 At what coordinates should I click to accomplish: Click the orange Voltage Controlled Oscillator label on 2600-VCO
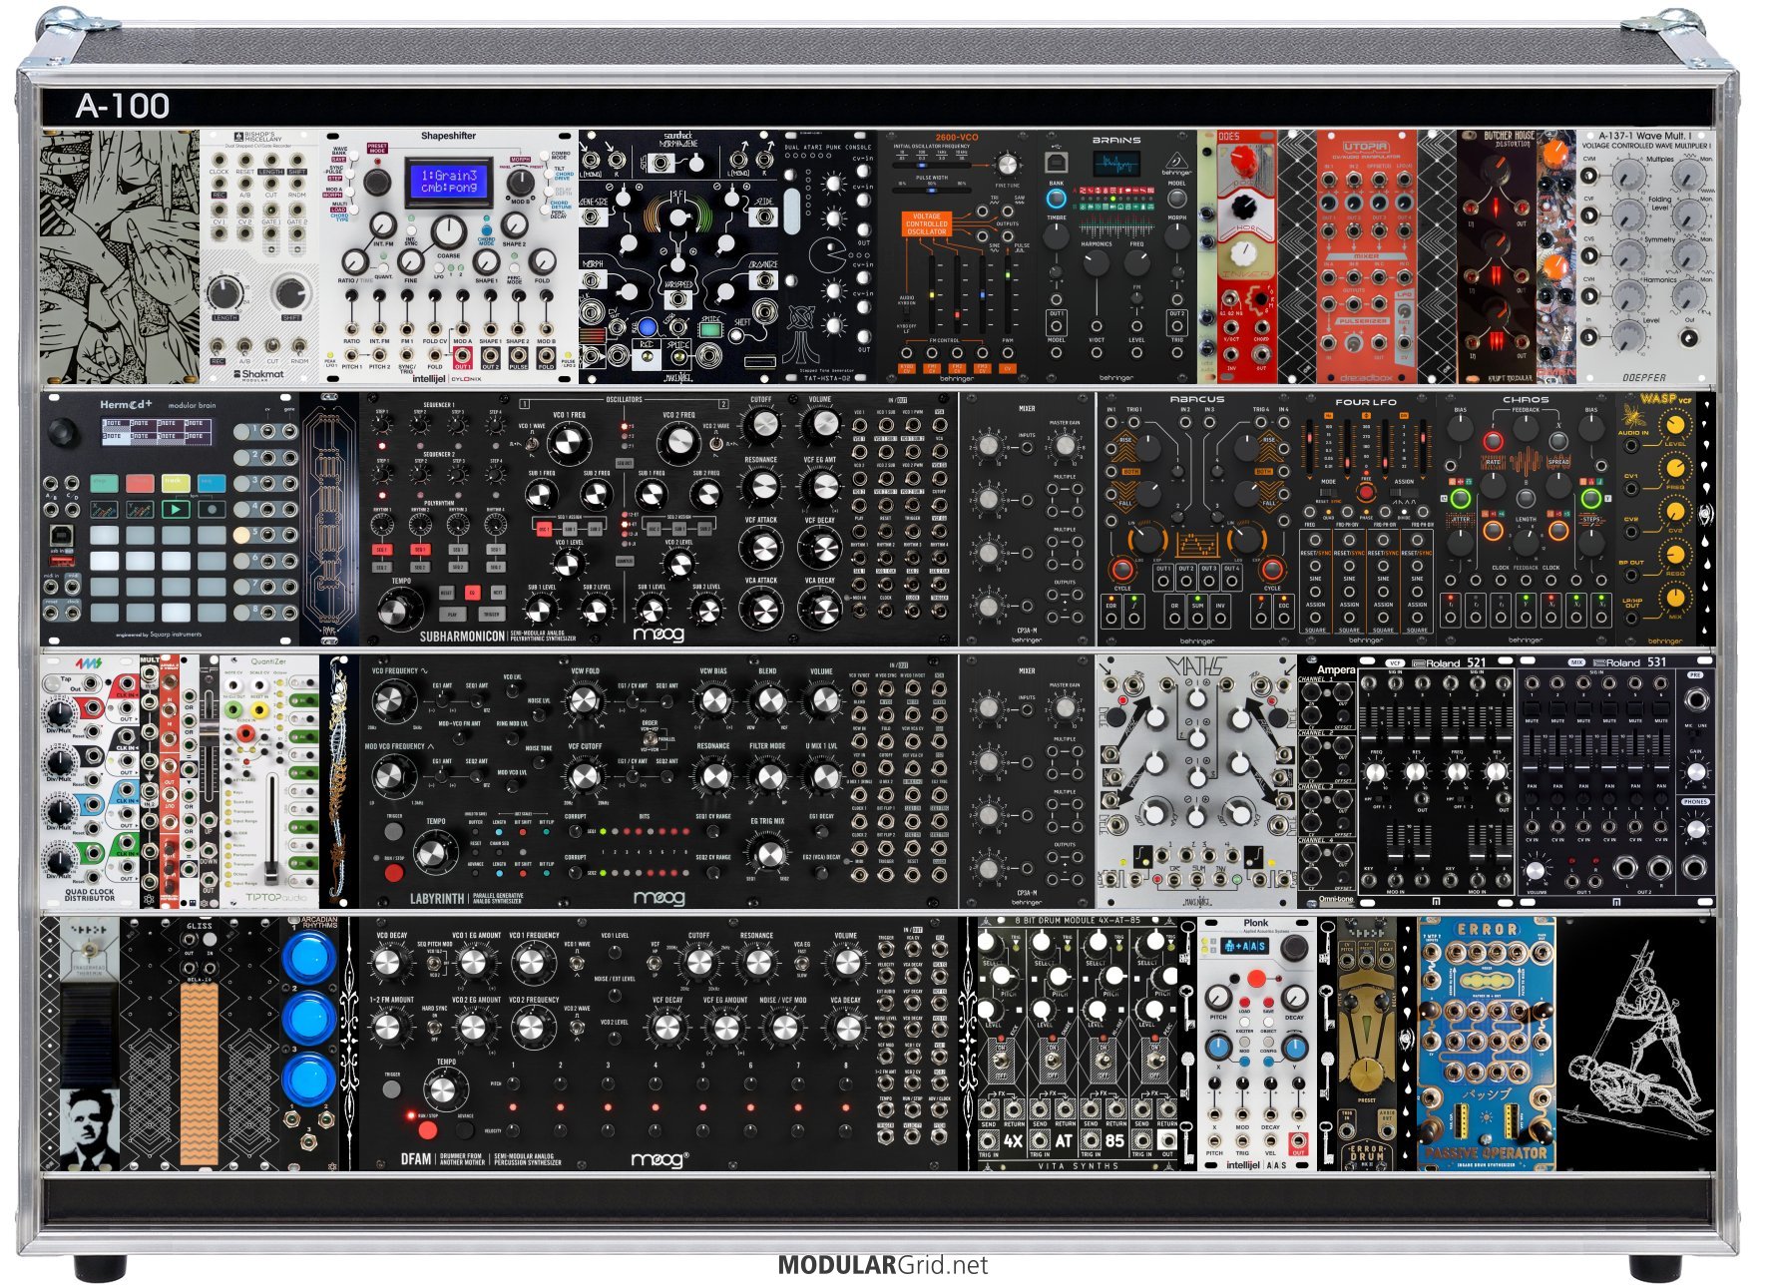click(926, 222)
